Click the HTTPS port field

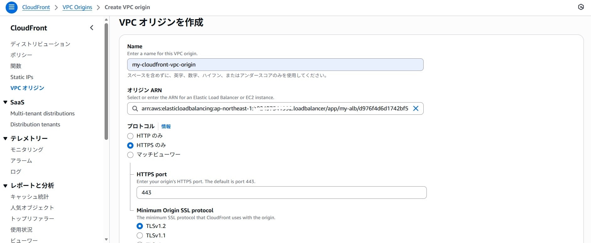(x=281, y=193)
